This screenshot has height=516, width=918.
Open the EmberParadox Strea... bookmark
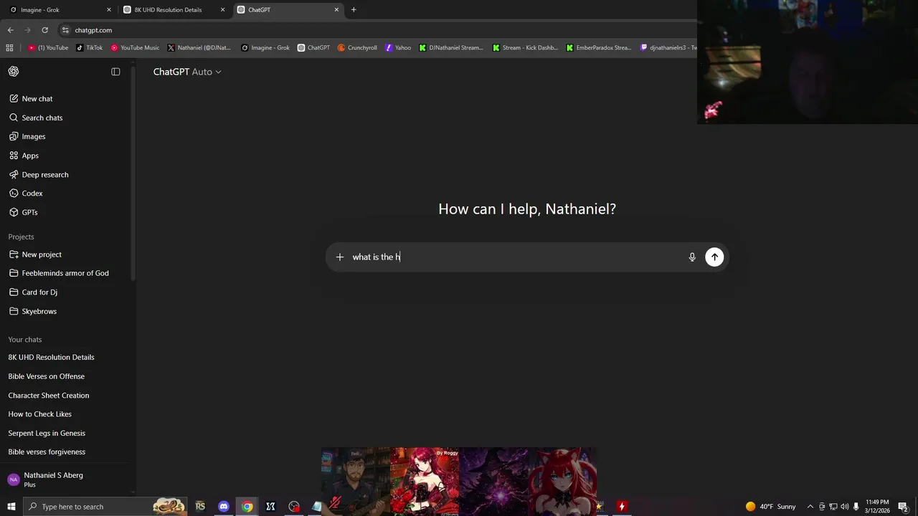click(599, 48)
